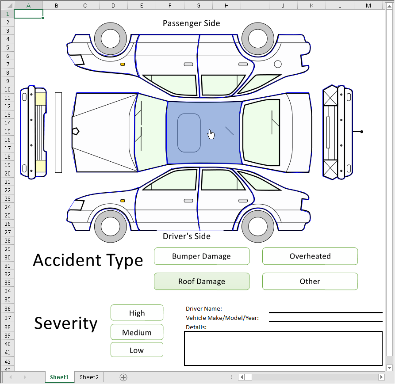Image resolution: width=395 pixels, height=384 pixels.
Task: Switch to the Sheet2 tab
Action: click(89, 377)
